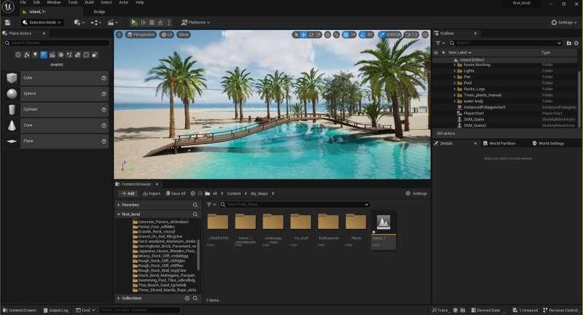Select the Shapes category icon in Place Actors

click(x=44, y=55)
